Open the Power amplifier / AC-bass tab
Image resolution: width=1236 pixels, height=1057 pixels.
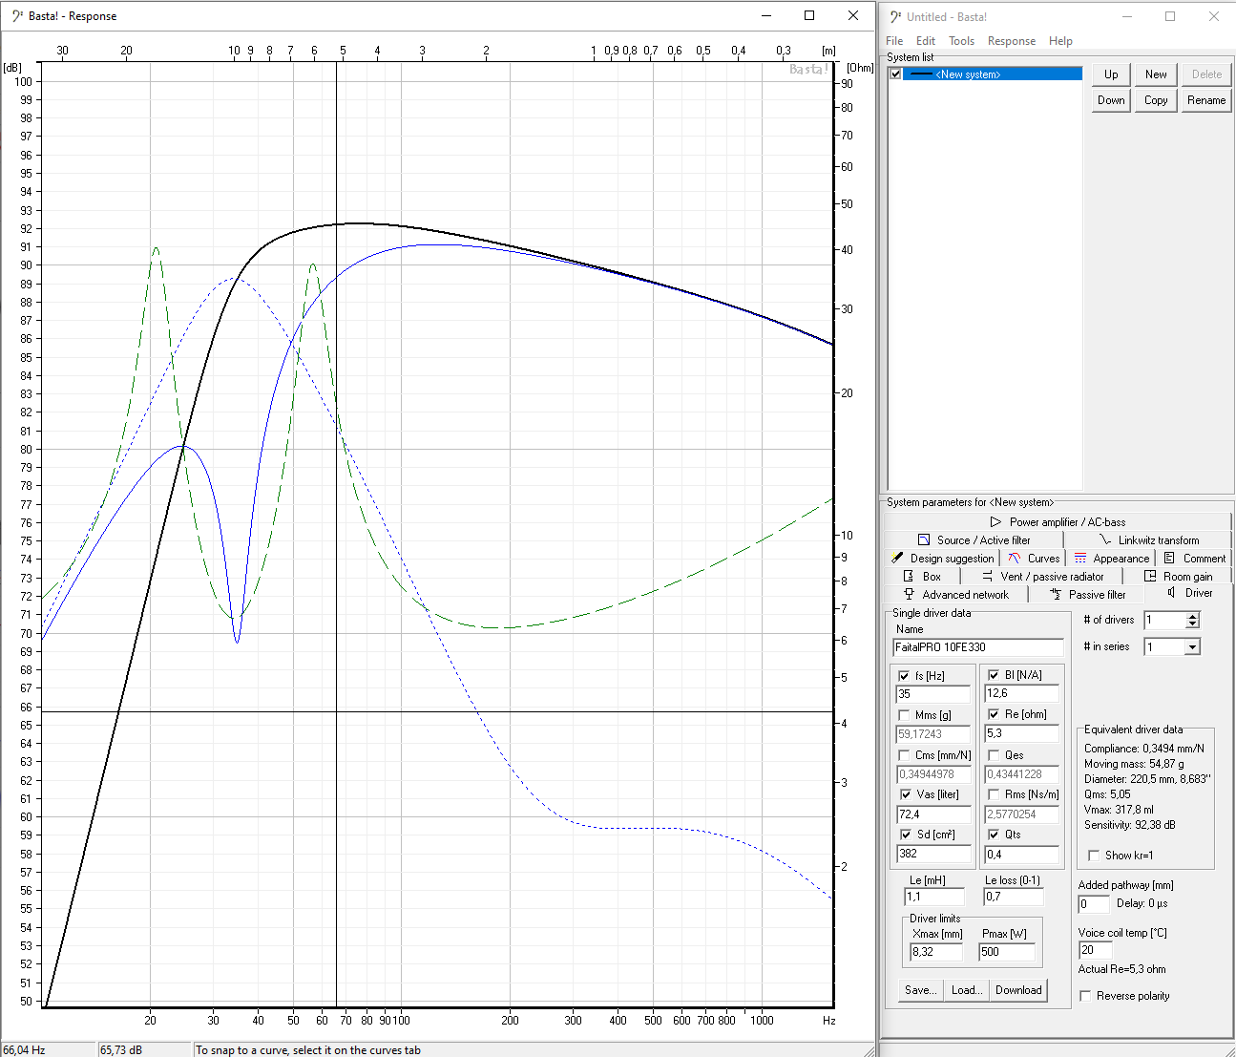pos(1058,522)
